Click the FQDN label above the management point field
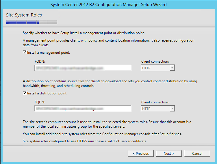The image size is (217, 164). pyautogui.click(x=40, y=61)
